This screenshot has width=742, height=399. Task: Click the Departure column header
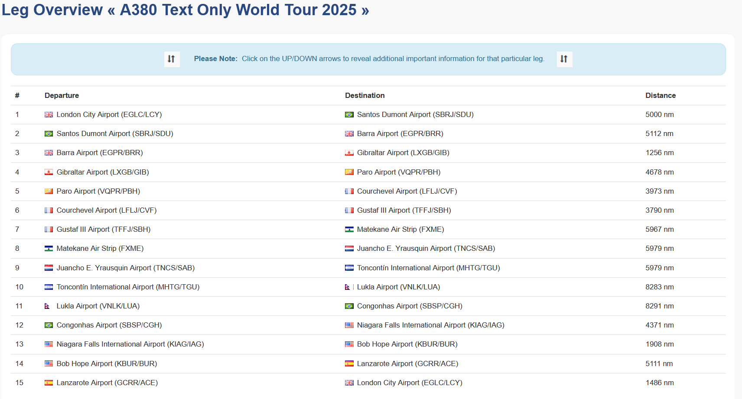pyautogui.click(x=62, y=96)
